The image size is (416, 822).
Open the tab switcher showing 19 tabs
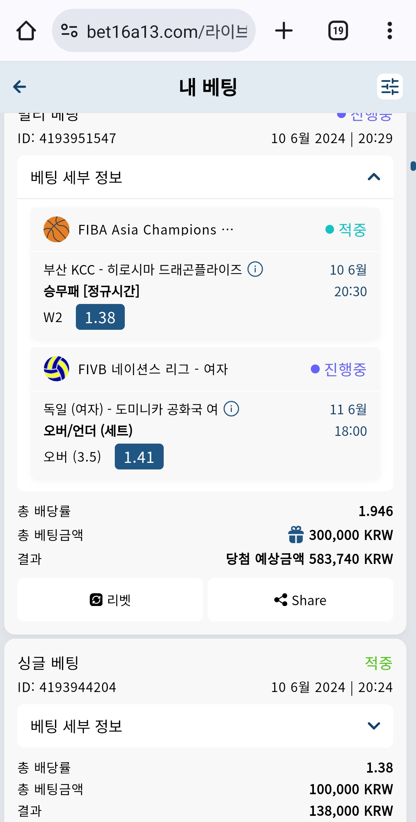[x=338, y=31]
